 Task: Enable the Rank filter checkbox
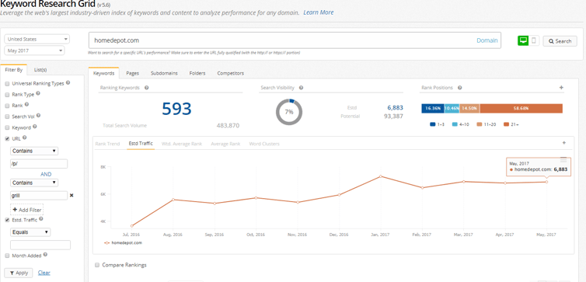click(x=7, y=106)
